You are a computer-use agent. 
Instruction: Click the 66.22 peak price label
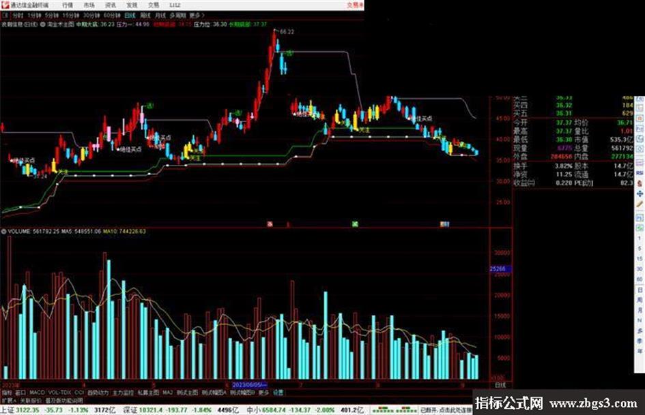287,31
